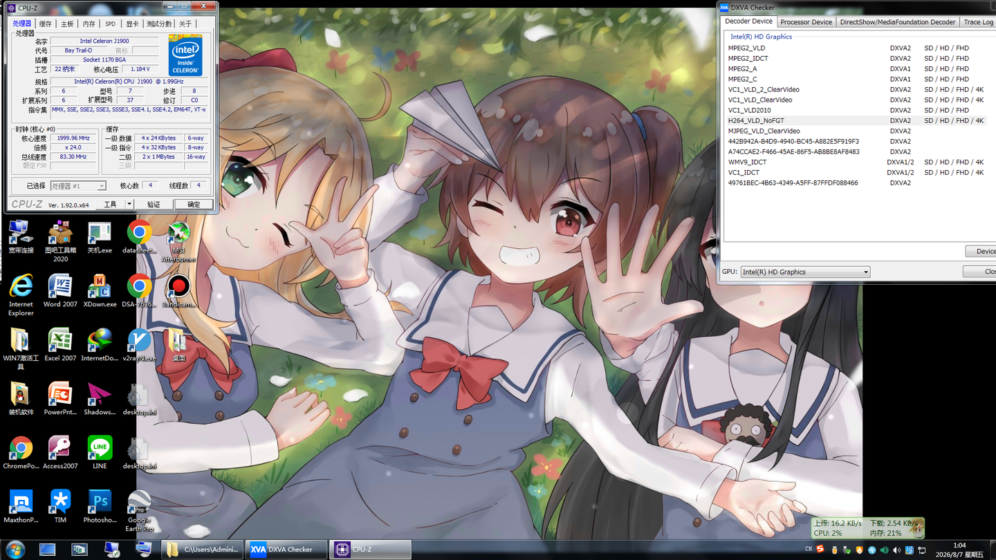Select the WIN7激活工具 folder icon

pos(21,349)
